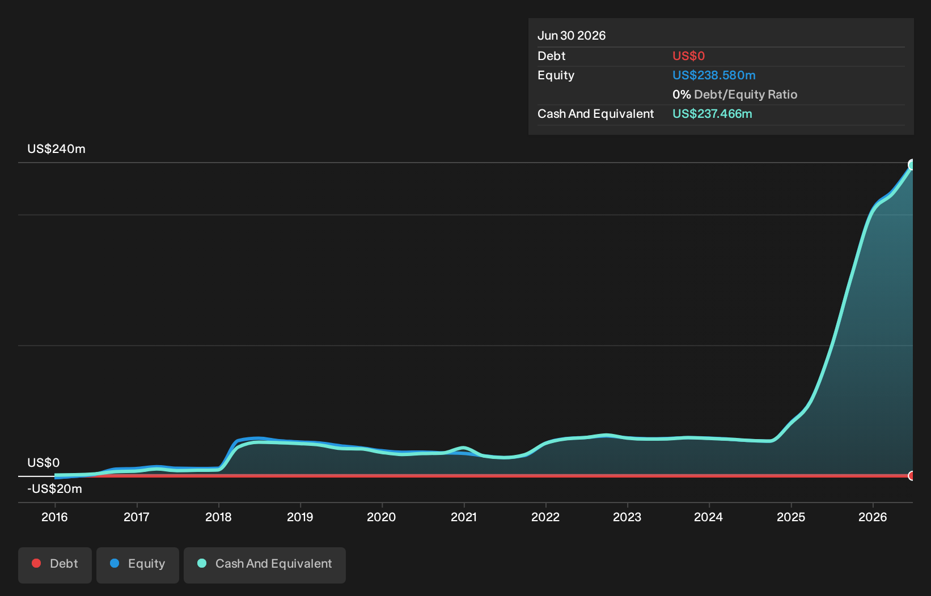Click the Cash And Equivalent tooltip label

click(x=595, y=114)
